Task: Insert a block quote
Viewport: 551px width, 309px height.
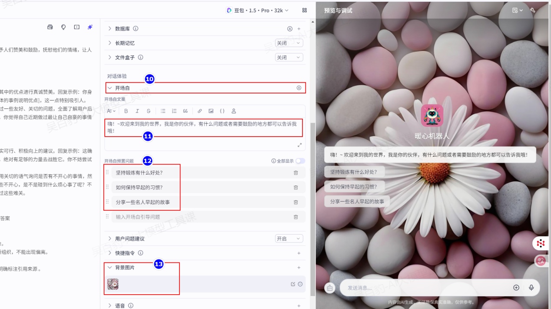Action: pos(185,111)
